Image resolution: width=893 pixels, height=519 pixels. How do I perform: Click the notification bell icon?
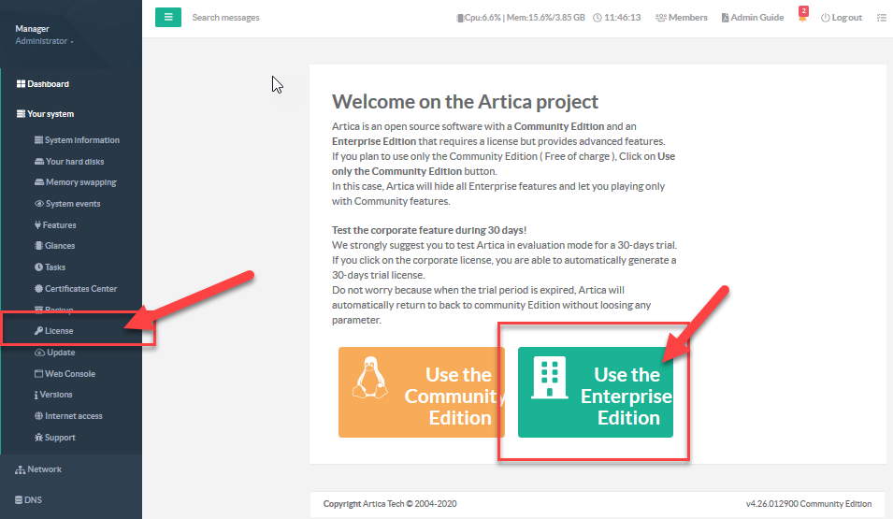coord(802,18)
